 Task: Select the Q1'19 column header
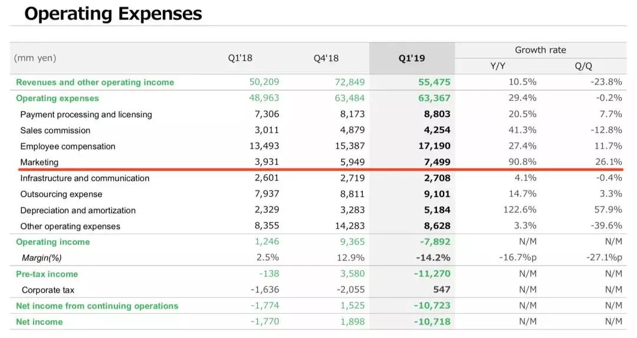click(x=412, y=58)
